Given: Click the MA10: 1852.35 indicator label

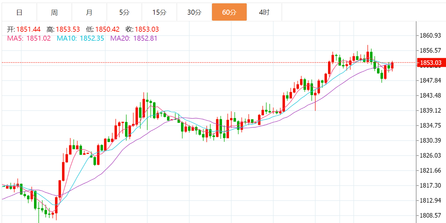Looking at the screenshot, I should click(x=80, y=38).
